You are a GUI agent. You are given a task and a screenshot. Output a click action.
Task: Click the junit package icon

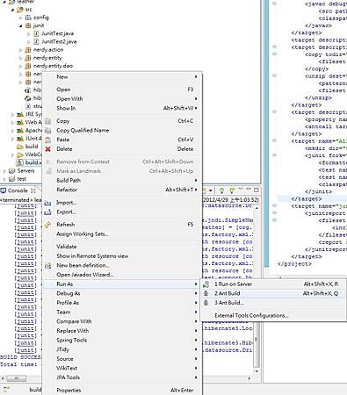click(28, 25)
